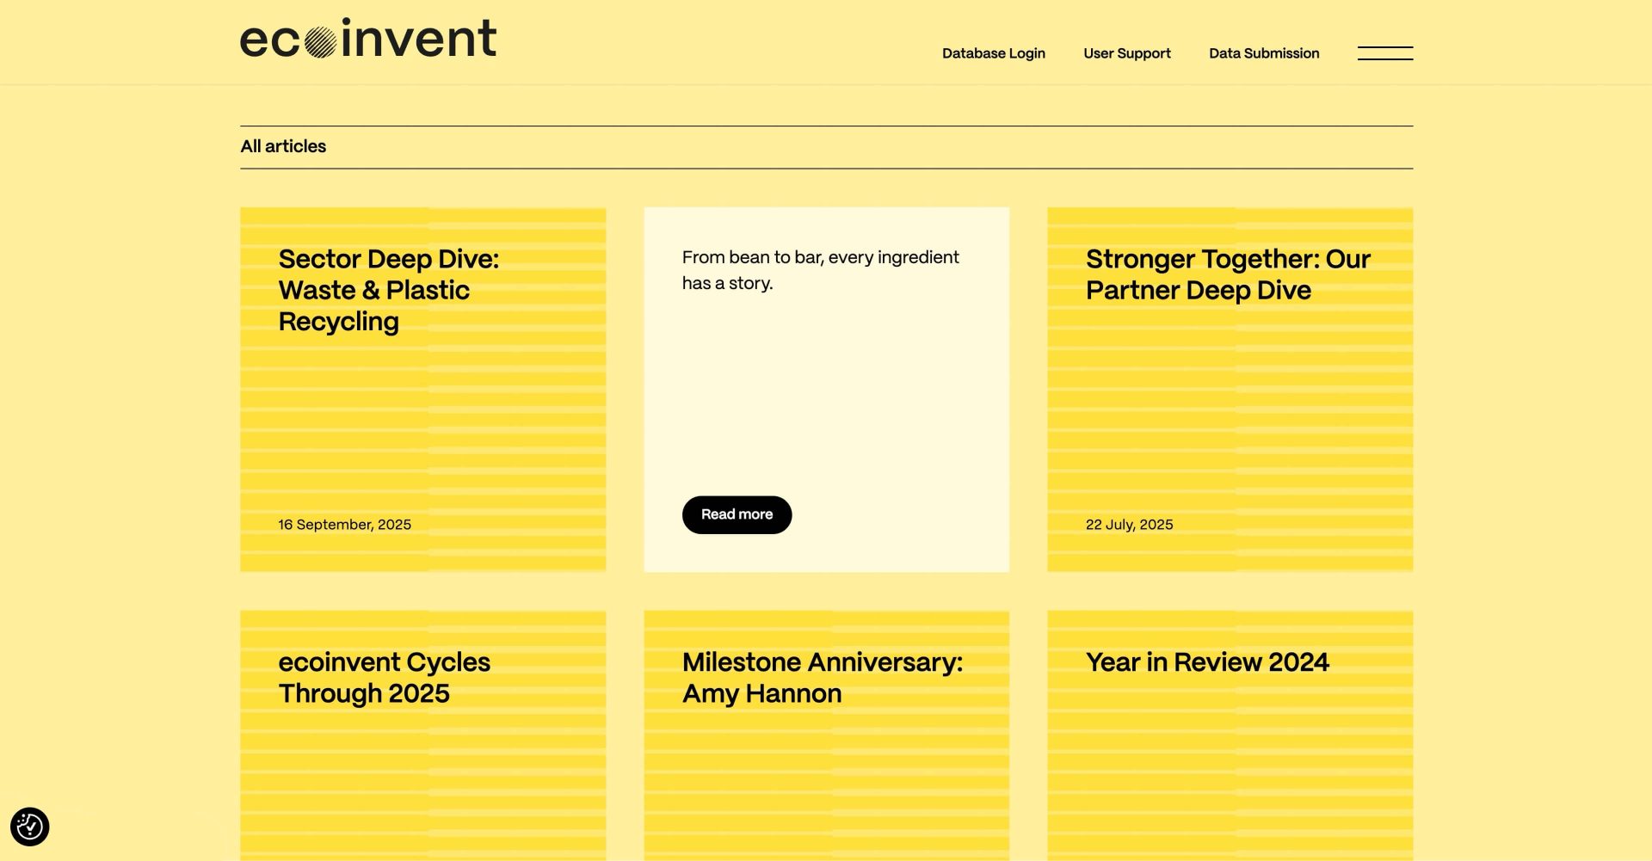1652x861 pixels.
Task: Open Milestone Anniversary: Amy Hannon article
Action: [822, 678]
